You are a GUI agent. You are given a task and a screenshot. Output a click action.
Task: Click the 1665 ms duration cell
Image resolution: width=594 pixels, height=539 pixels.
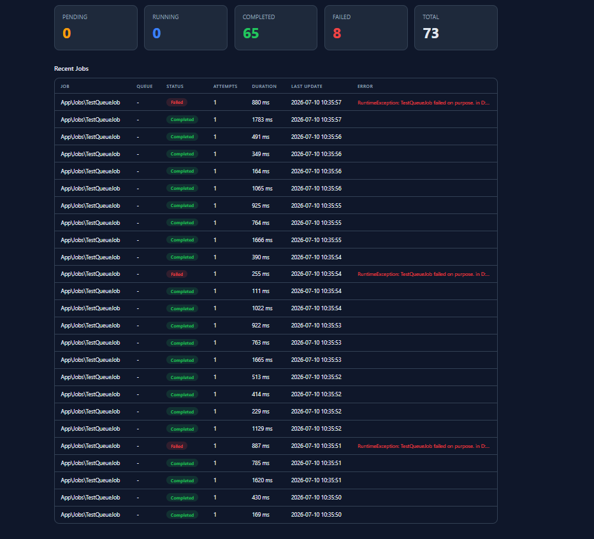click(262, 360)
